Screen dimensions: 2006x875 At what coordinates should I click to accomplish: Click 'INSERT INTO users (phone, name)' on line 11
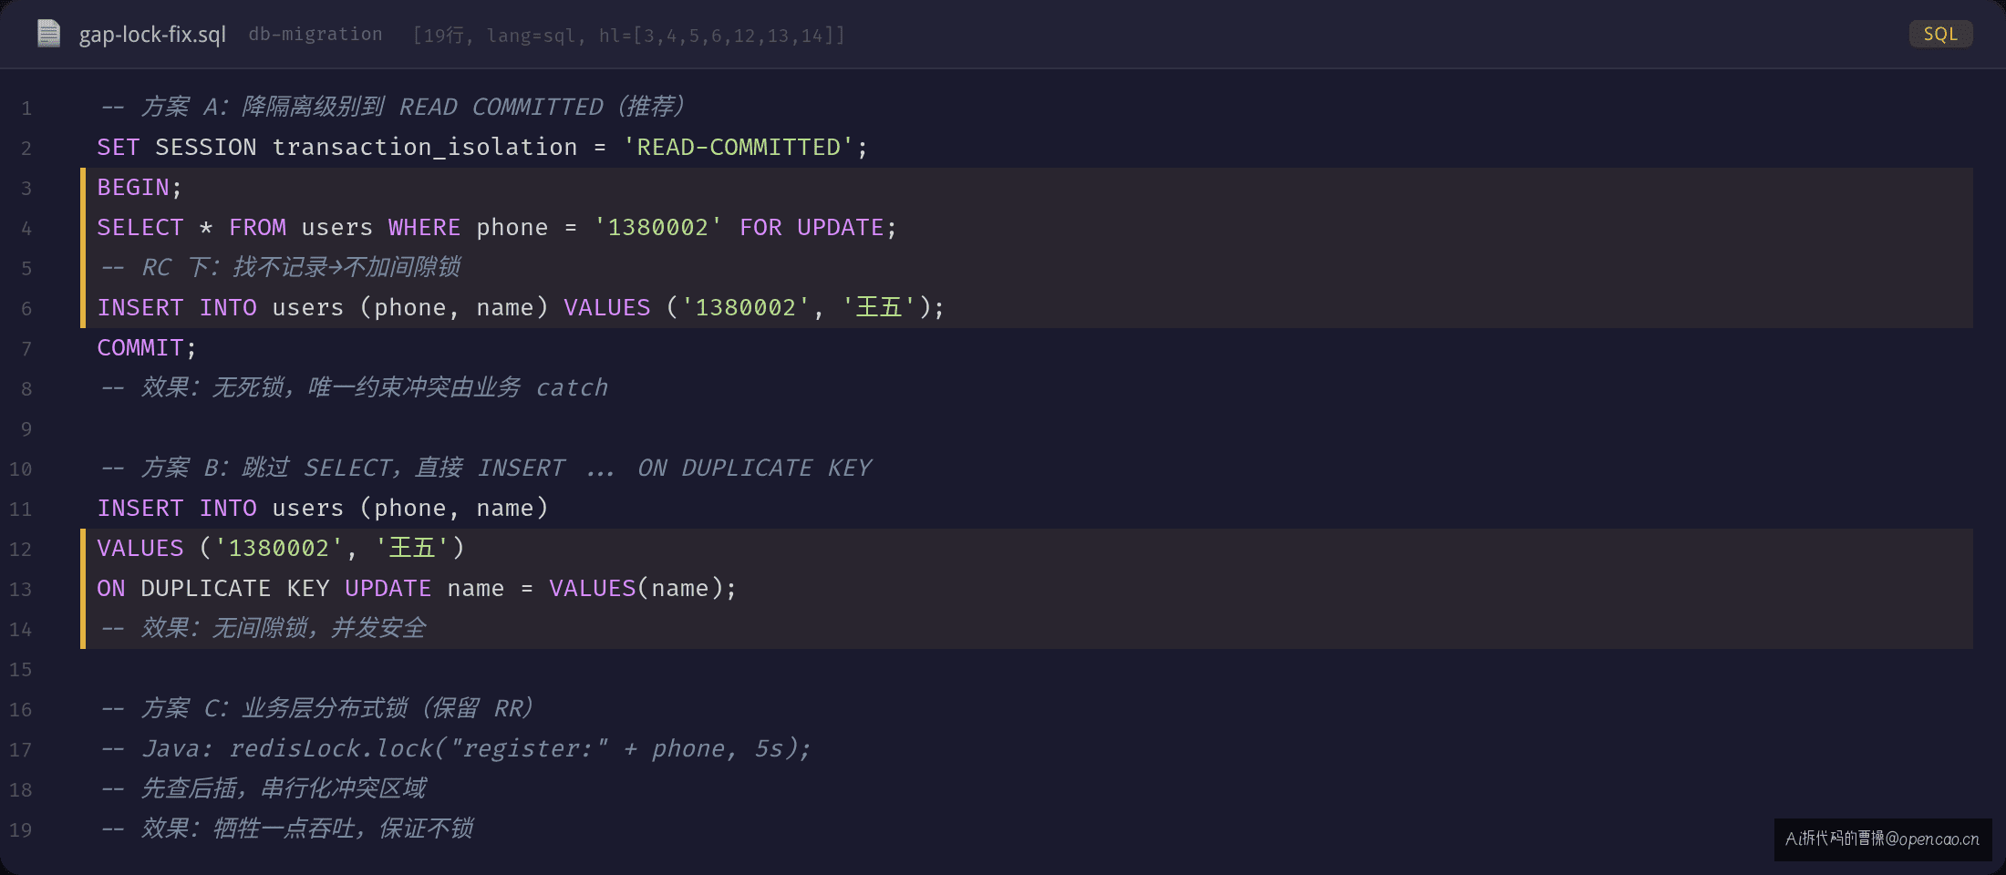click(323, 508)
